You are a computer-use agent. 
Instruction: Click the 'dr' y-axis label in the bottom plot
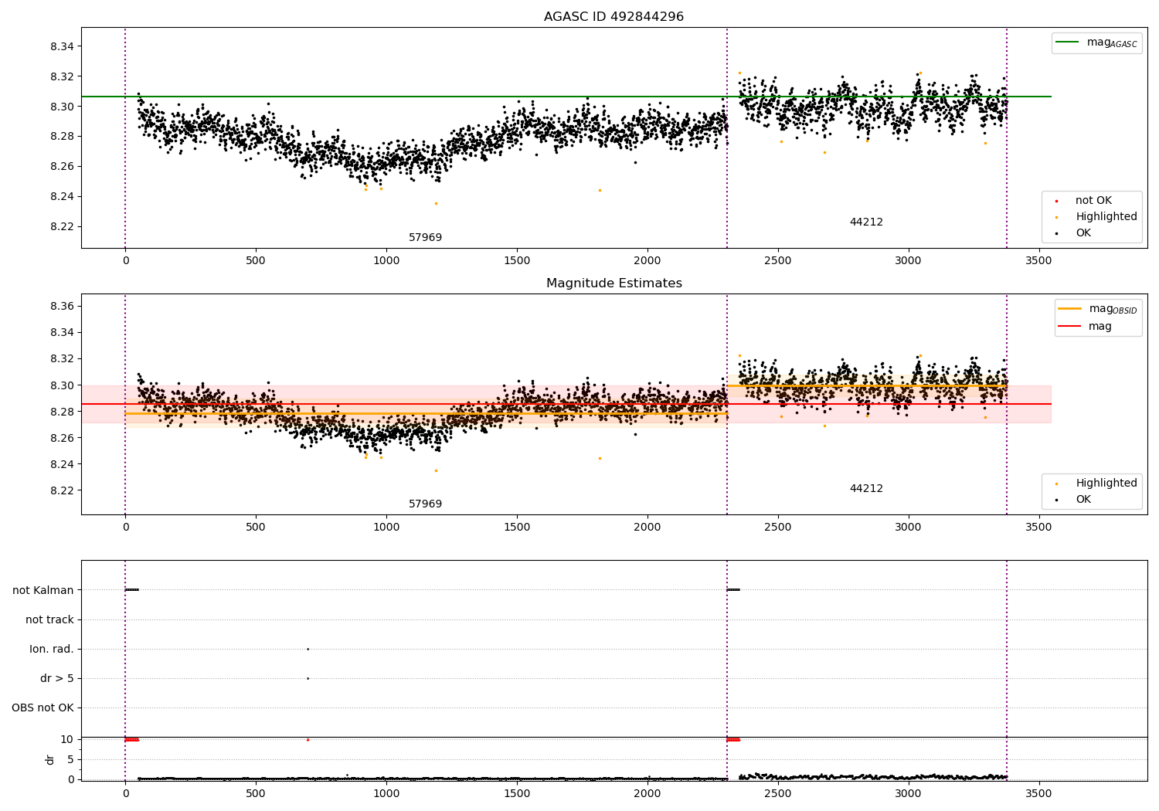[50, 759]
